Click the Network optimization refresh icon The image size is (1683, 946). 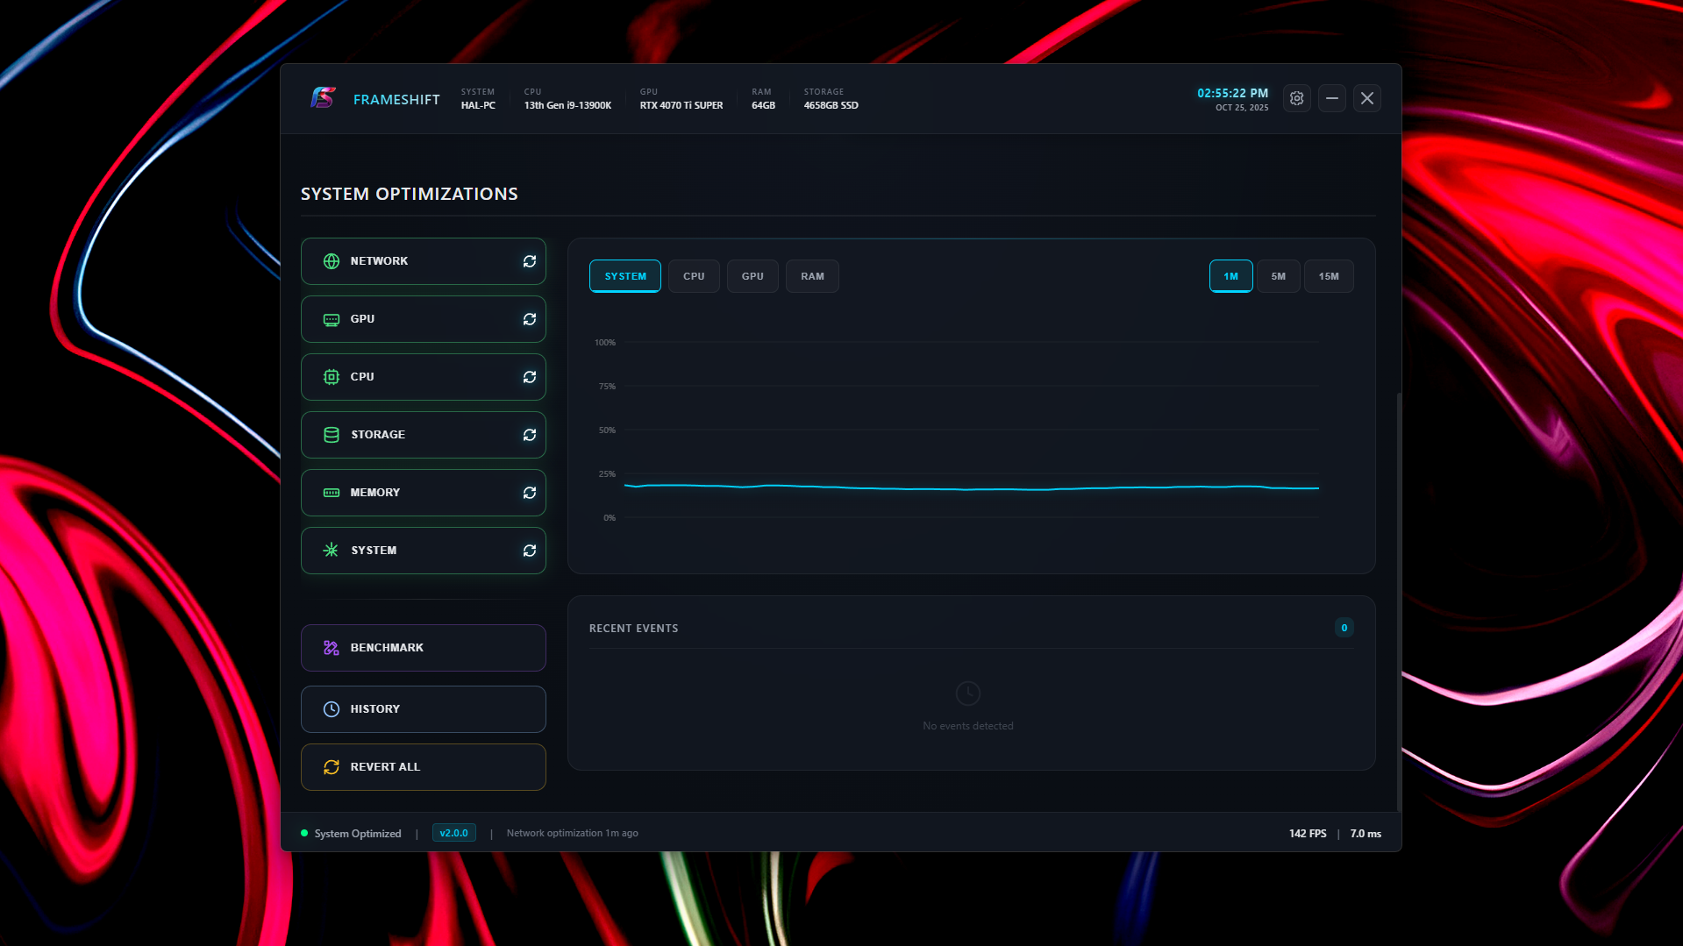click(x=529, y=260)
